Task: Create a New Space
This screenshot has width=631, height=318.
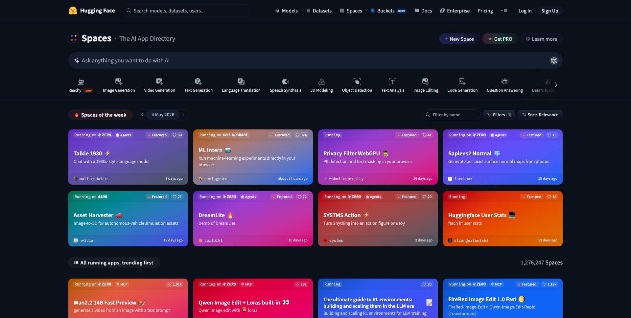Action: pyautogui.click(x=459, y=39)
